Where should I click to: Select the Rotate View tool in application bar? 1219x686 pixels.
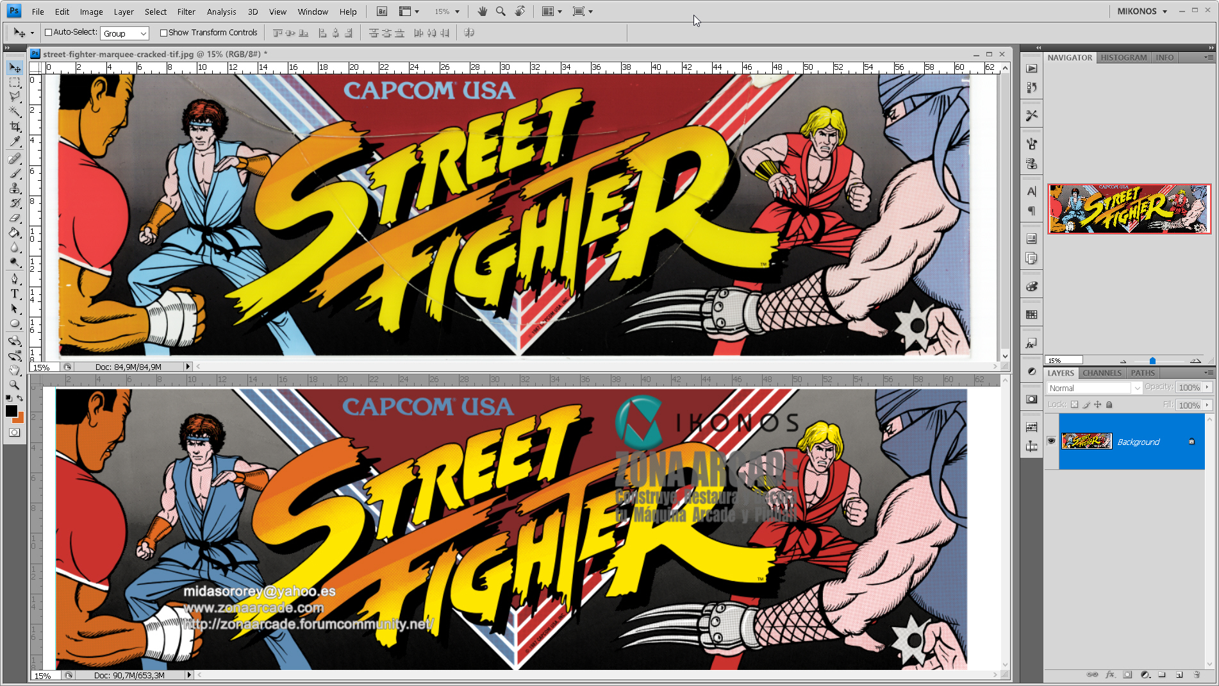coord(520,12)
